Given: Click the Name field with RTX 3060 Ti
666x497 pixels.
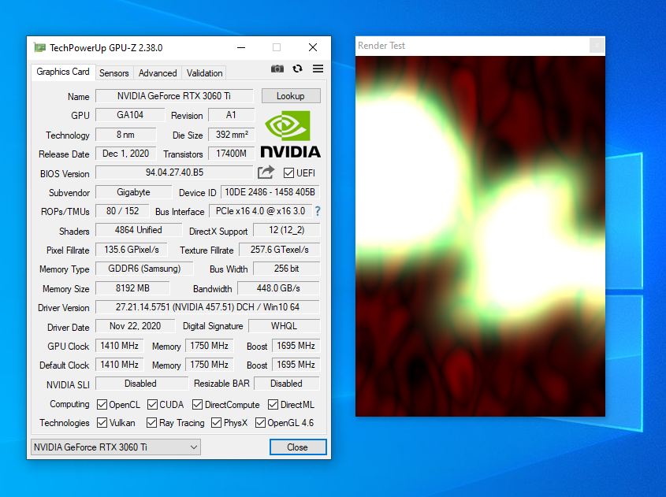Looking at the screenshot, I should [174, 96].
